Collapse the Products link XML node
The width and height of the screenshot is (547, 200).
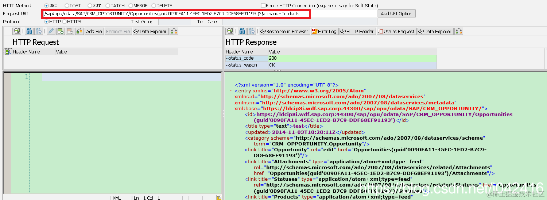pos(241,197)
